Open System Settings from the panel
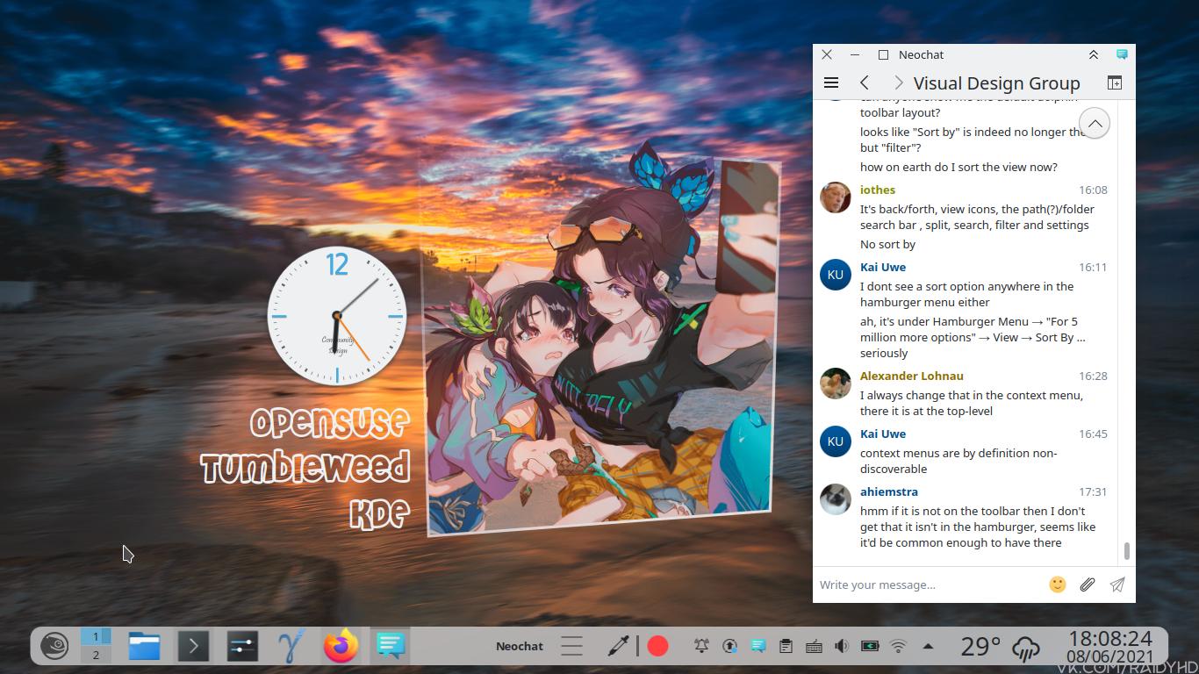The width and height of the screenshot is (1199, 674). pos(242,646)
